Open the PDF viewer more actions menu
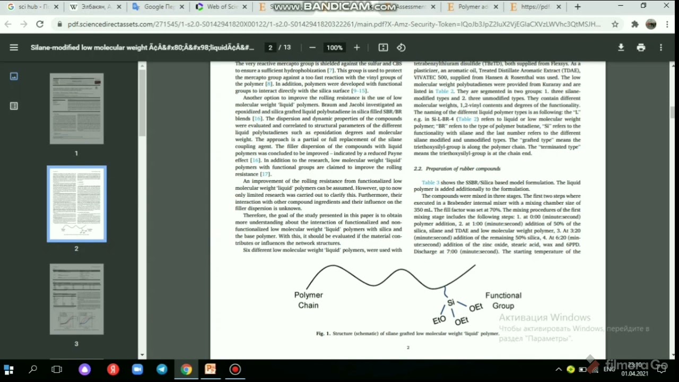The height and width of the screenshot is (382, 679). [x=661, y=47]
